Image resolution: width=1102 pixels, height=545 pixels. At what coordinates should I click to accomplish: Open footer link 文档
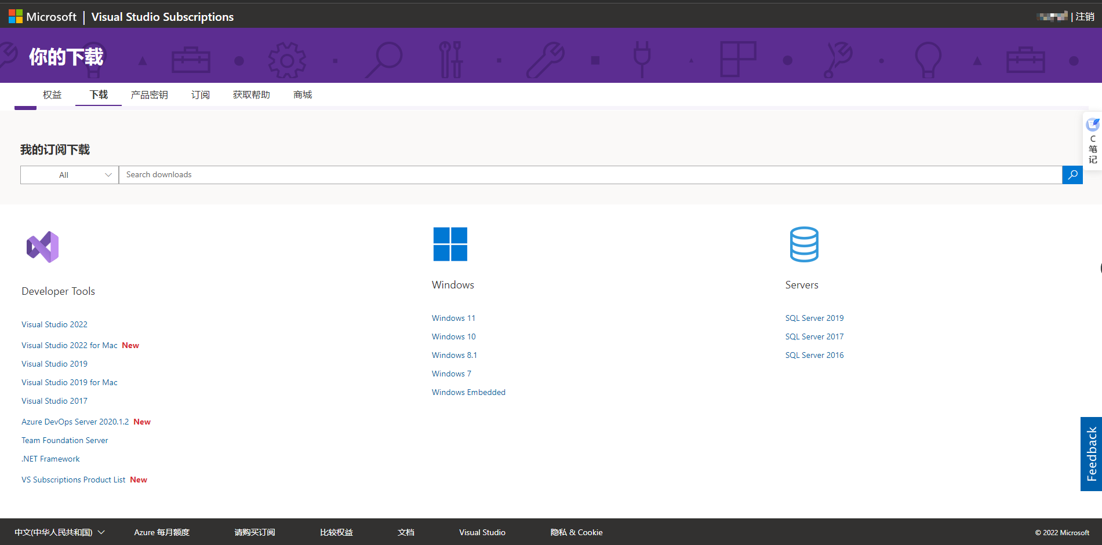click(406, 532)
